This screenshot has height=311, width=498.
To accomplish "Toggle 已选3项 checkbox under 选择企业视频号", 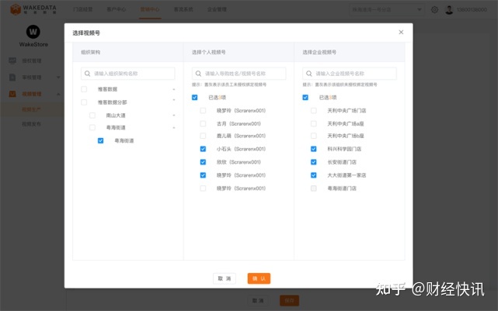I will 305,97.
